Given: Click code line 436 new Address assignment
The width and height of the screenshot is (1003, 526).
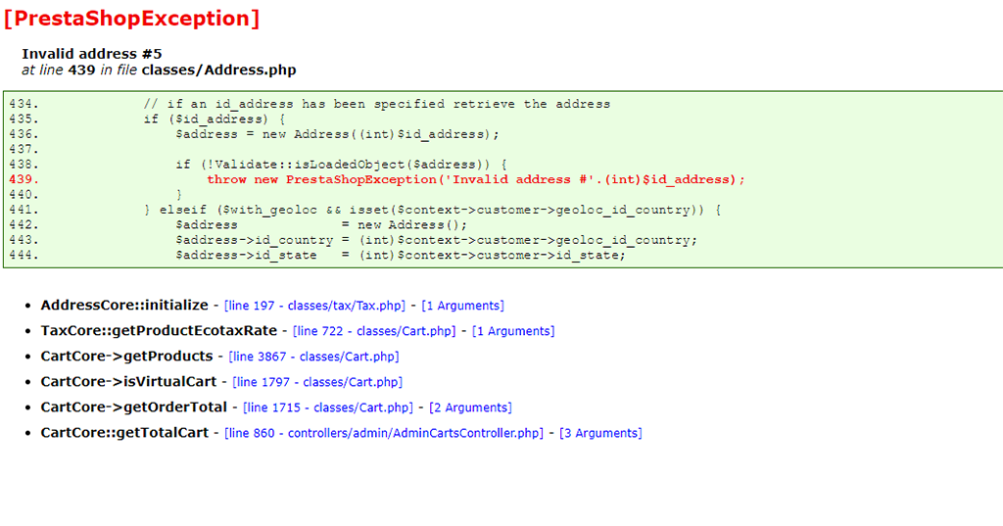Looking at the screenshot, I should 337,134.
